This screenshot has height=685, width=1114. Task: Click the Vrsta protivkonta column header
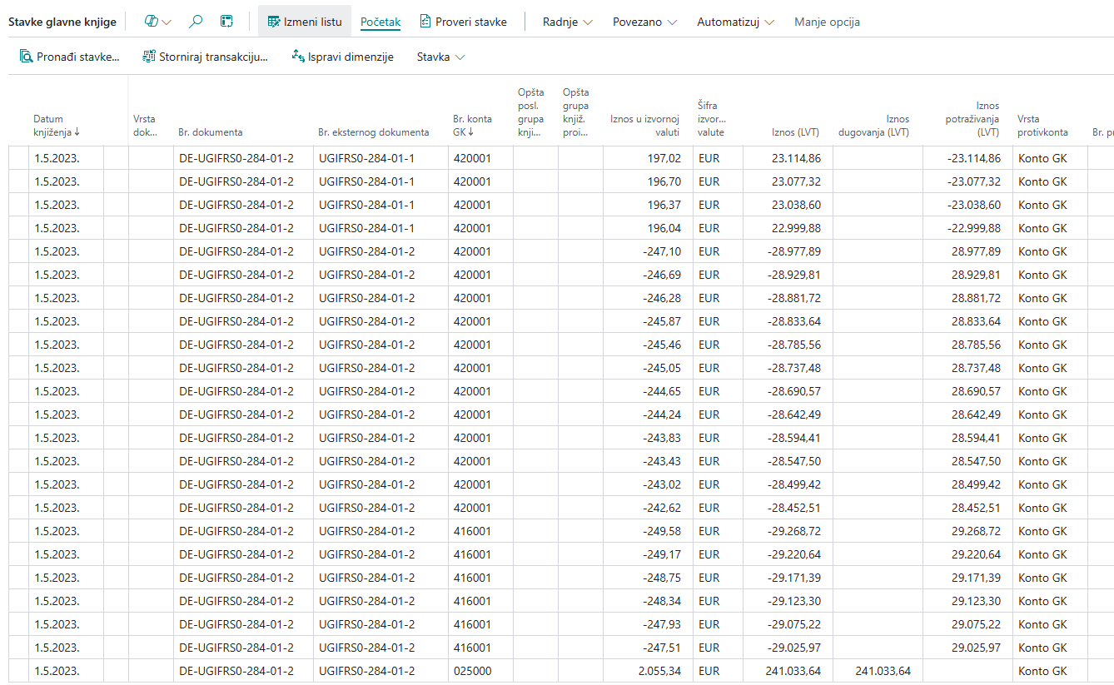pyautogui.click(x=1042, y=125)
